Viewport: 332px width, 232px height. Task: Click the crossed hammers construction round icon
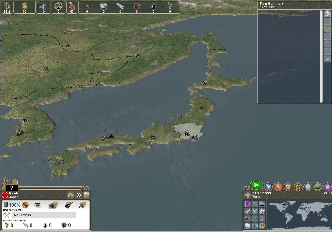(308, 186)
